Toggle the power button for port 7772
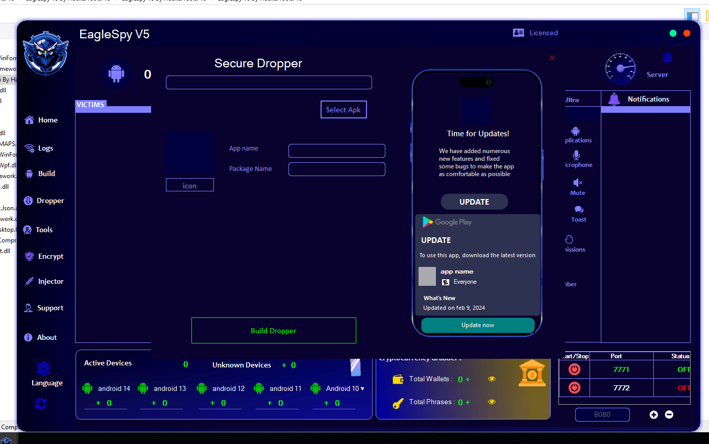Image resolution: width=709 pixels, height=444 pixels. 574,388
